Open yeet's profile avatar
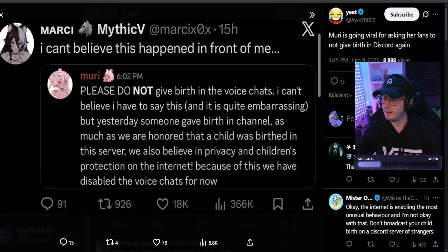Screen dimensions: 448x252 [x=336, y=16]
